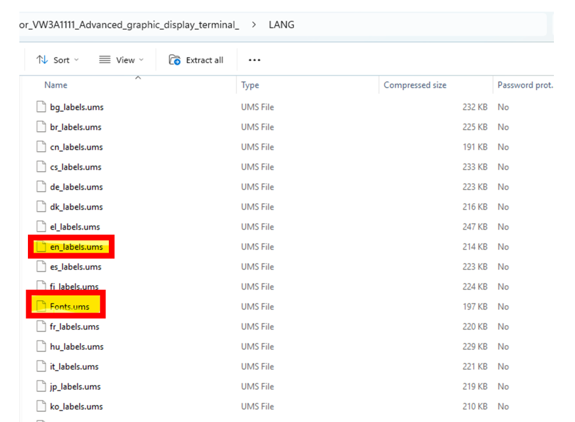Click the br_labels.ums file name
The image size is (575, 422).
[76, 127]
